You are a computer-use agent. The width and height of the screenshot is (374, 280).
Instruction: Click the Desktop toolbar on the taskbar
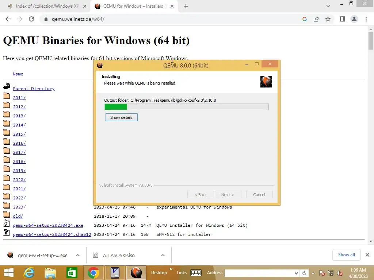(159, 273)
